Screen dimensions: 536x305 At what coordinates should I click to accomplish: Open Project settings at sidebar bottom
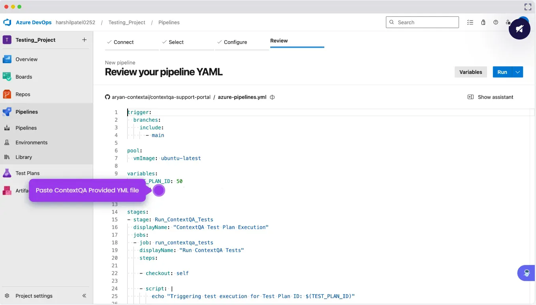point(34,296)
